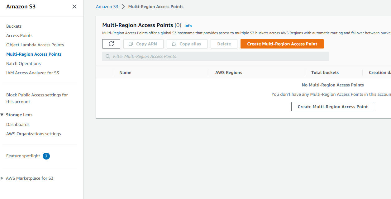Screen dimensions: 391x199
Task: Click the Copy alias button
Action: (x=187, y=44)
